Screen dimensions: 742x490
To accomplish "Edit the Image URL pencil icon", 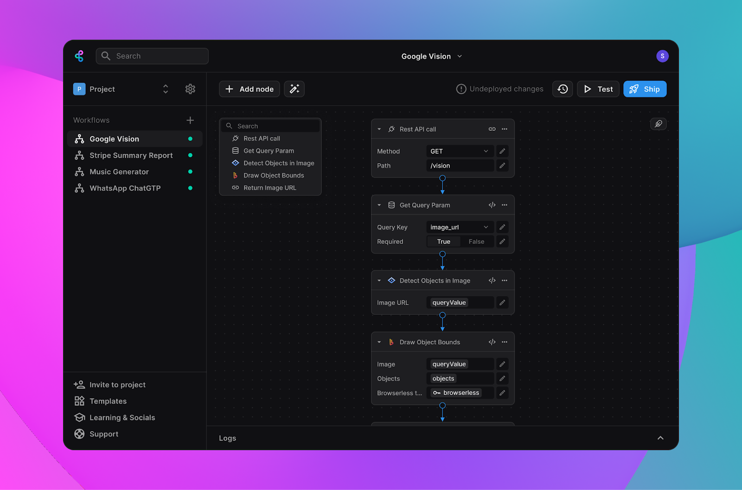I will [502, 303].
